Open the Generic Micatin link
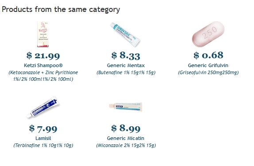The width and height of the screenshot is (254, 166). click(x=126, y=138)
